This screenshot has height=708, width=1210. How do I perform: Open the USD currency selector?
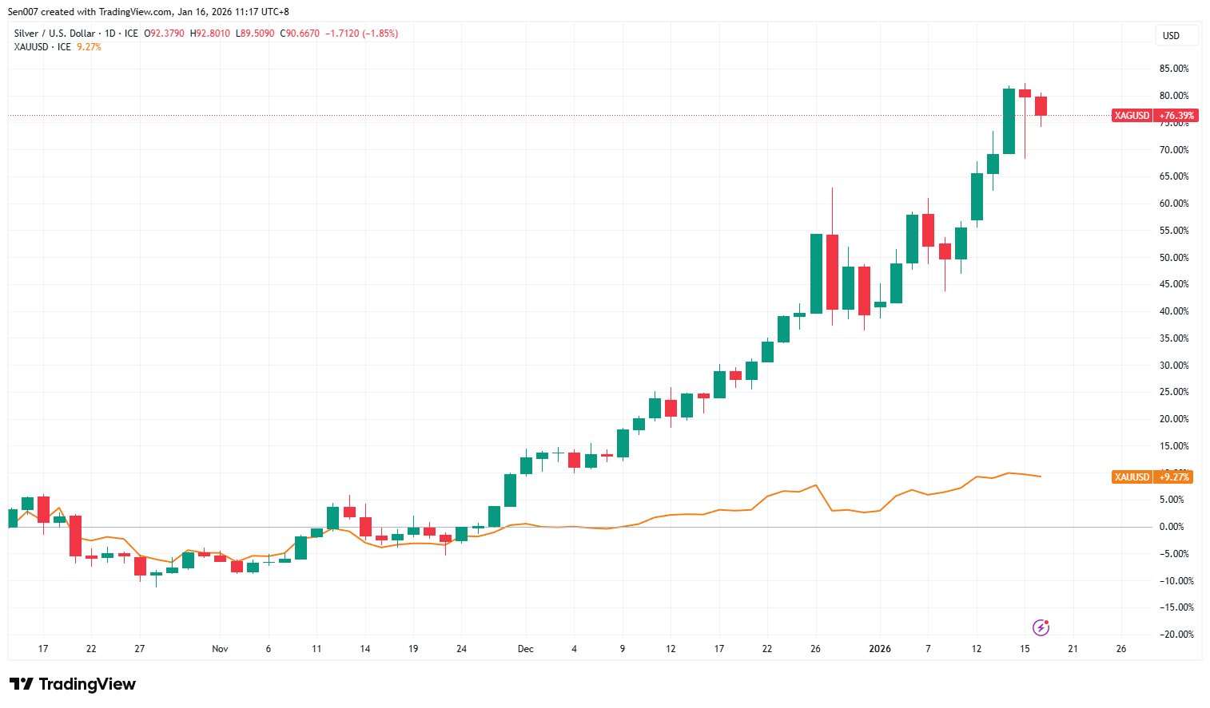(x=1176, y=35)
